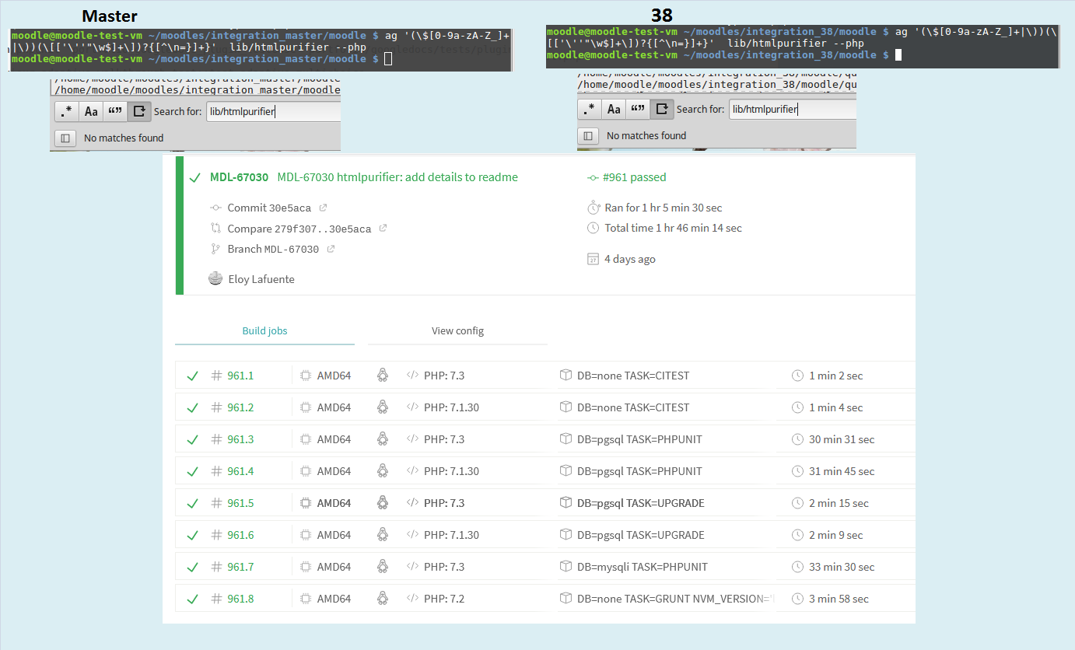Open Compare 279f307..30e5aca link
Image resolution: width=1075 pixels, height=650 pixels.
(x=299, y=229)
